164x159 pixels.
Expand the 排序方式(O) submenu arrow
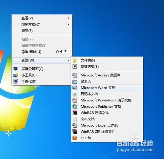(68, 24)
